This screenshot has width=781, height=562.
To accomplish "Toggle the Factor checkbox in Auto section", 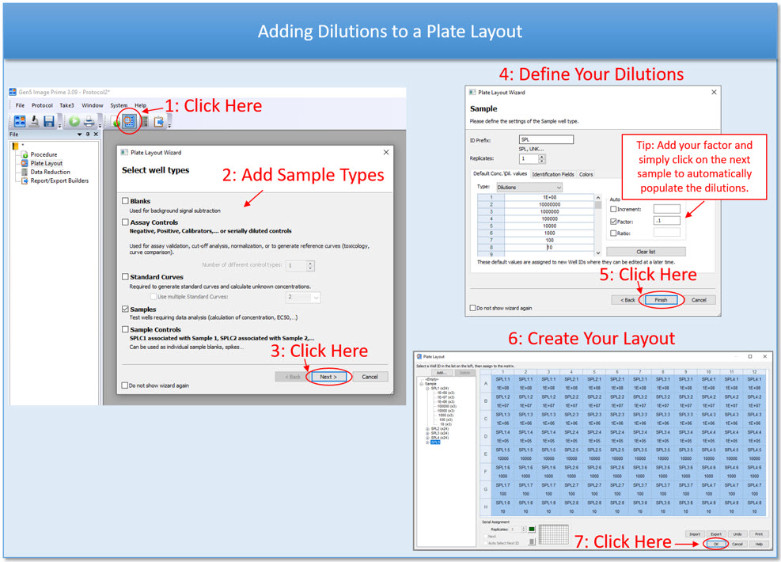I will (x=614, y=222).
